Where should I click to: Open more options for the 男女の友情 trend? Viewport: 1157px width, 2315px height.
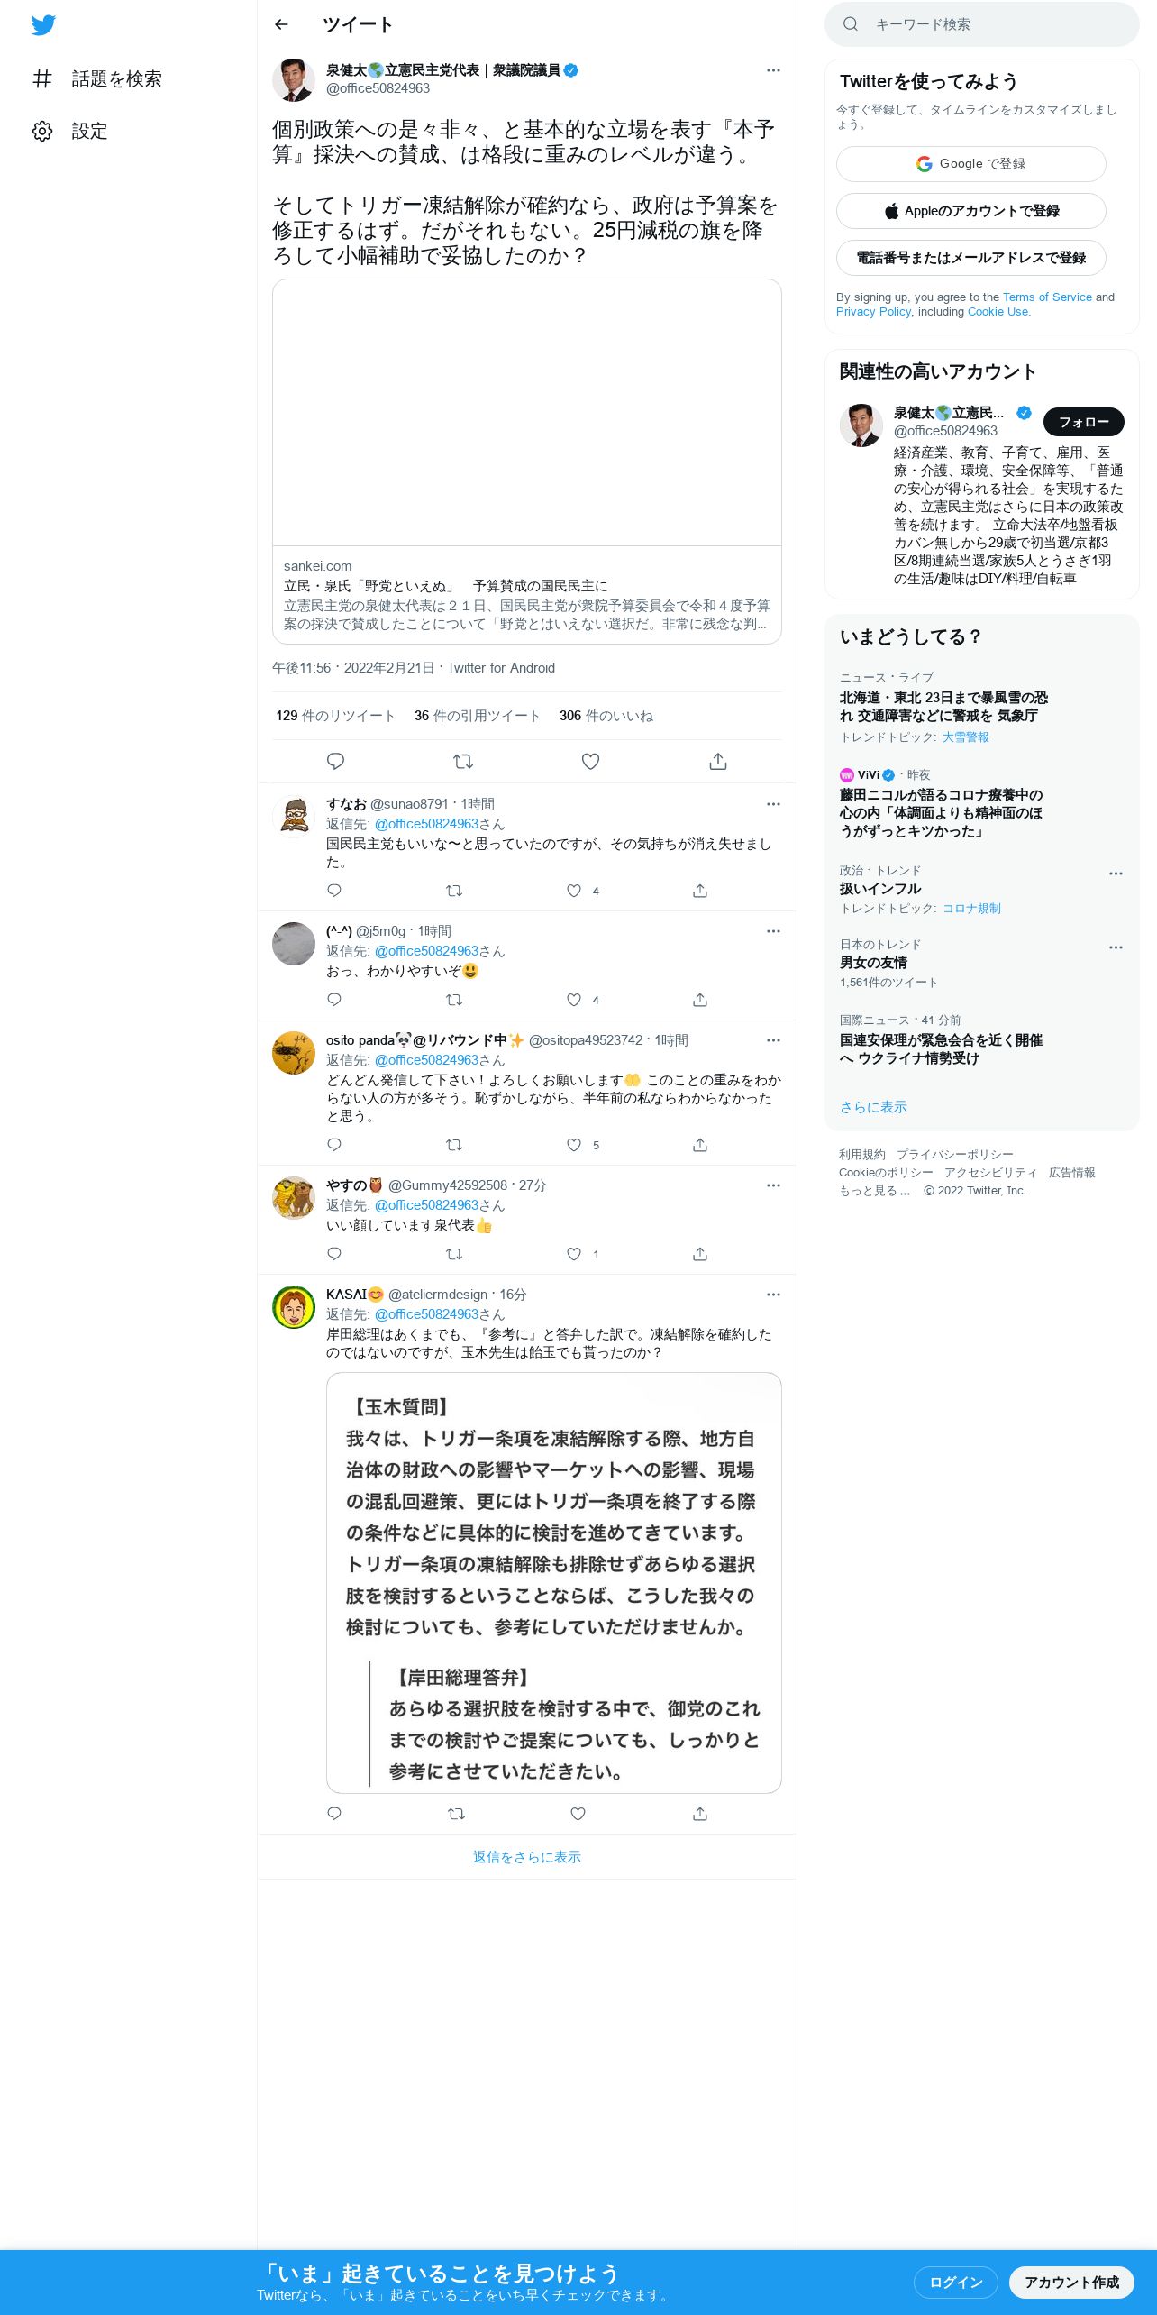tap(1116, 947)
